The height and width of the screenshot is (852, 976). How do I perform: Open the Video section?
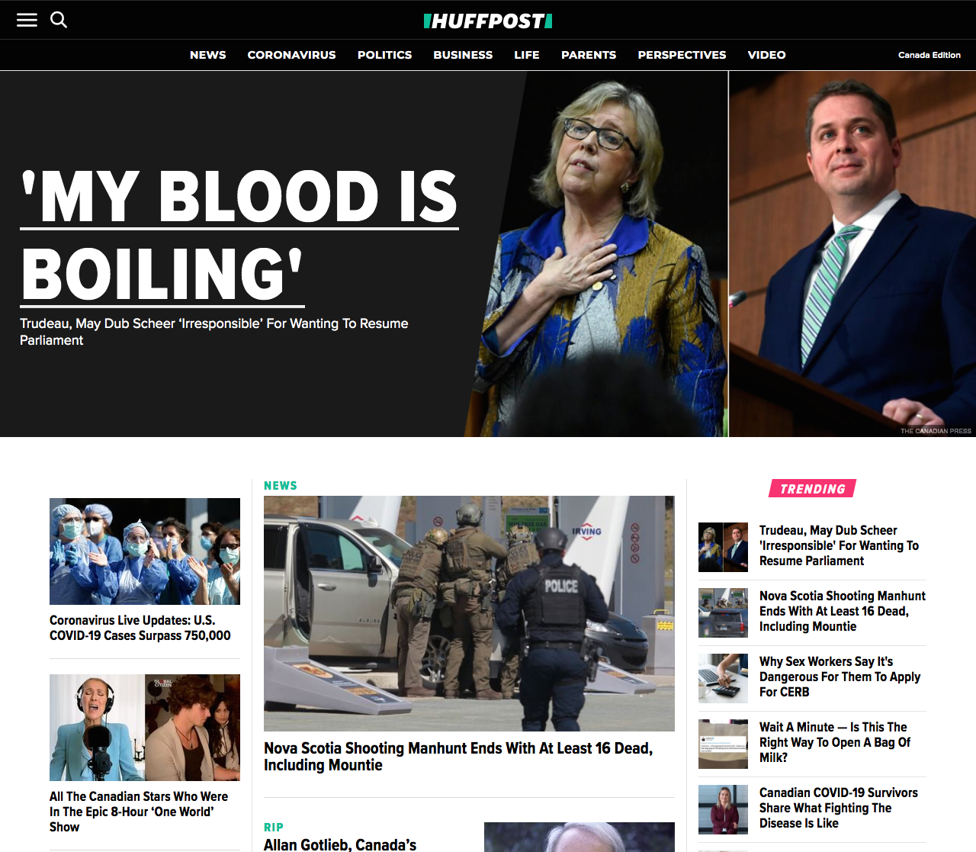coord(766,55)
